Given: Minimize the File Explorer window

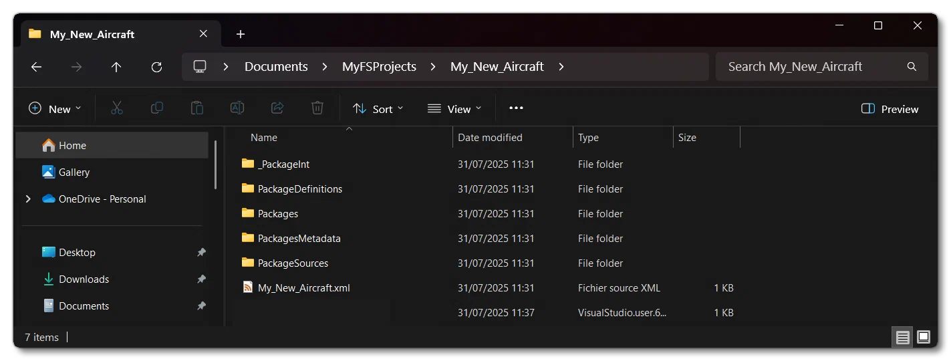Looking at the screenshot, I should tap(839, 25).
